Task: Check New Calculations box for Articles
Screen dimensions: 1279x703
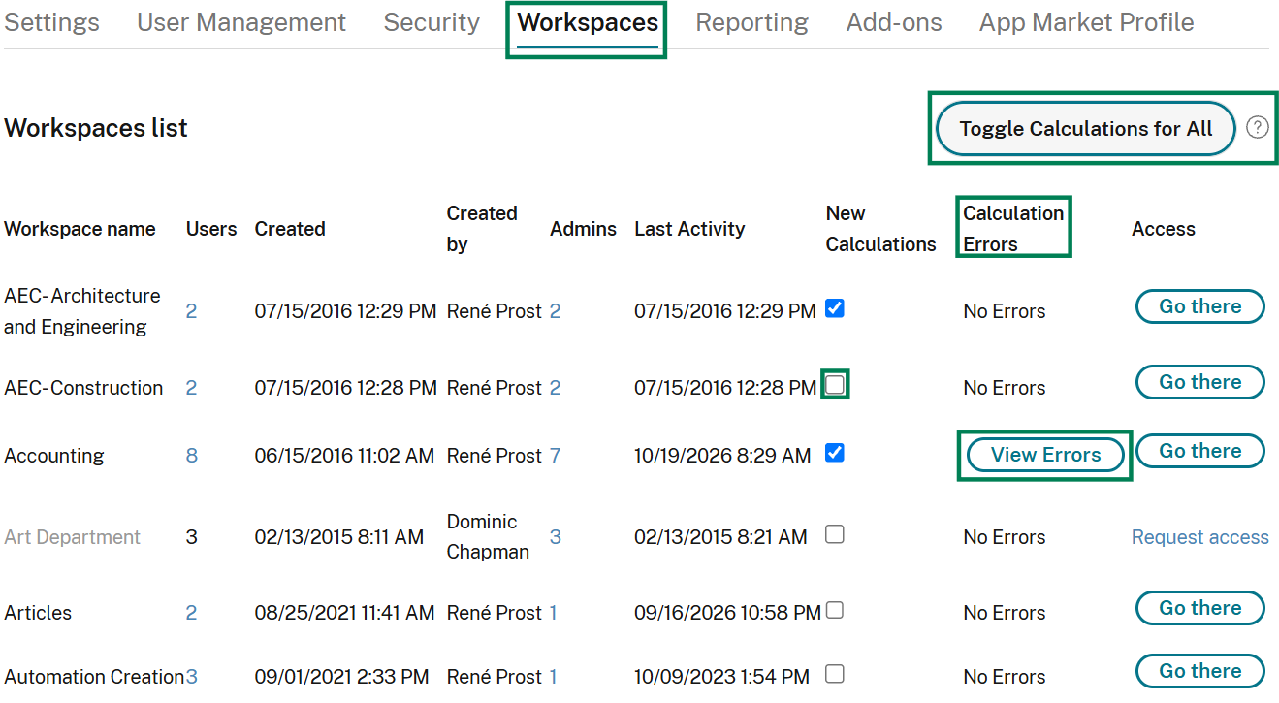Action: [x=834, y=610]
